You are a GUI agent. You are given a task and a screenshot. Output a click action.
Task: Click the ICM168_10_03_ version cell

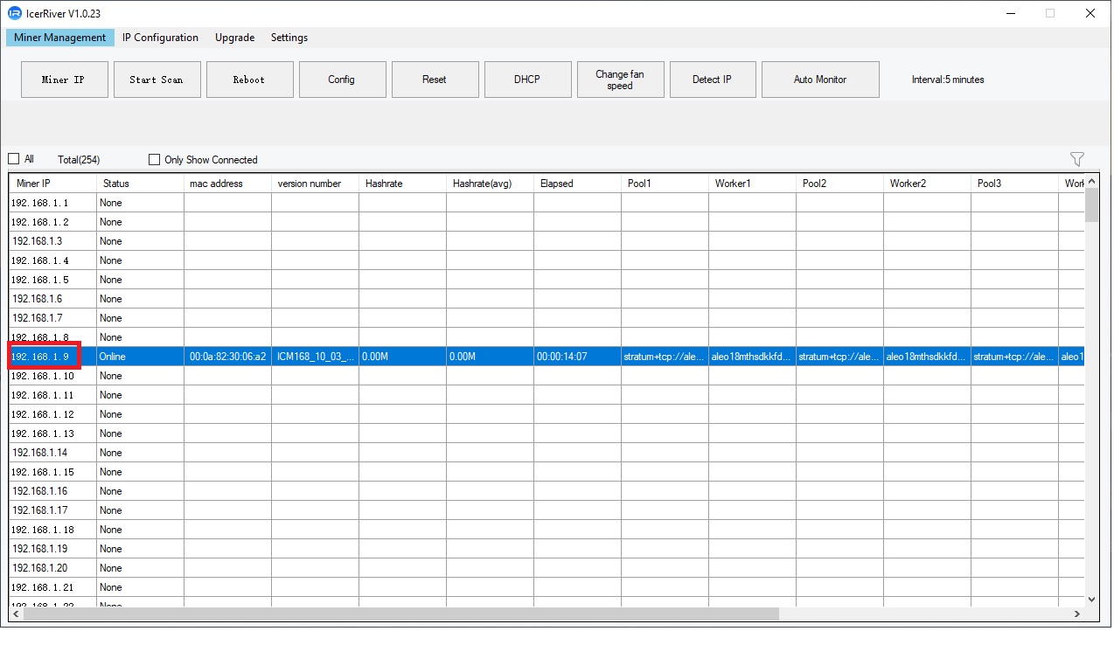coord(316,357)
